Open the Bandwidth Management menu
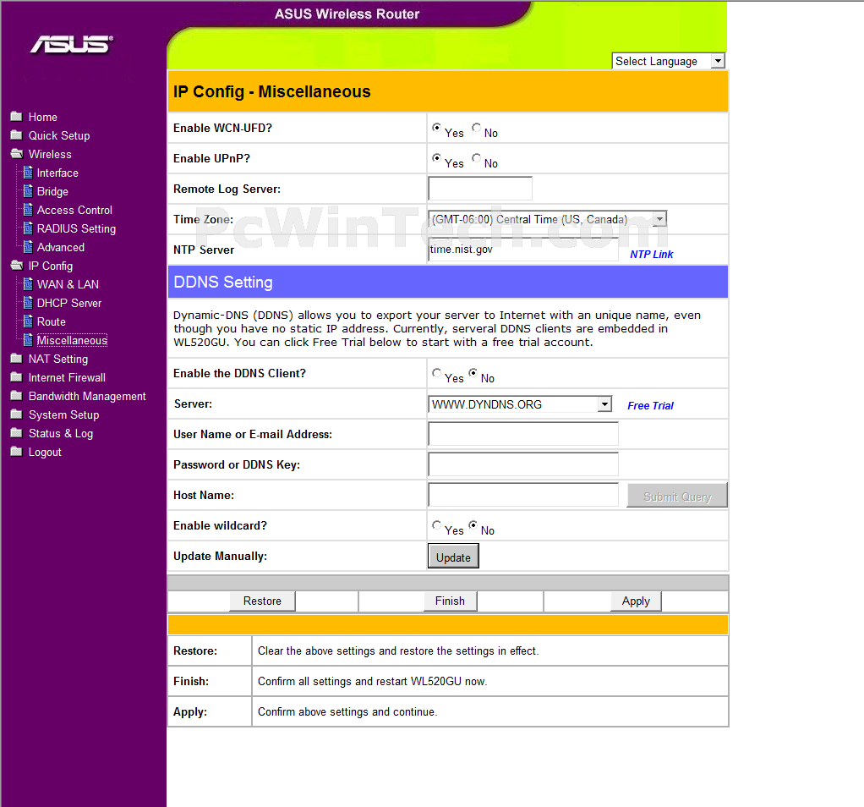The width and height of the screenshot is (864, 807). 87,397
